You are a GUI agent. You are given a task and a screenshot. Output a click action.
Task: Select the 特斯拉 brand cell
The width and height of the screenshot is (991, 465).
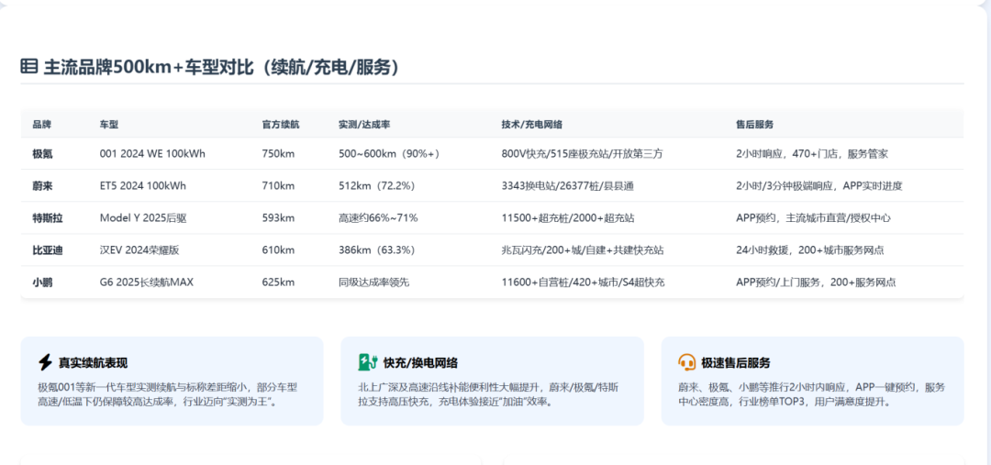coord(48,218)
